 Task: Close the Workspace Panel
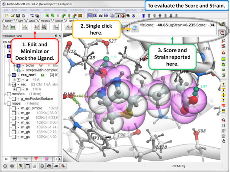click(60, 36)
